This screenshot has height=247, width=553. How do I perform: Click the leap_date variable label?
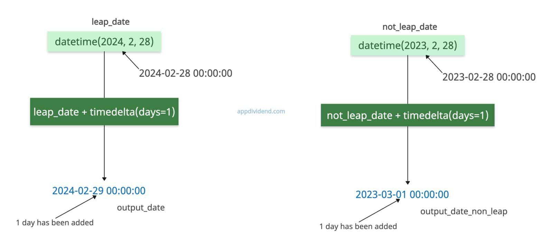(110, 22)
